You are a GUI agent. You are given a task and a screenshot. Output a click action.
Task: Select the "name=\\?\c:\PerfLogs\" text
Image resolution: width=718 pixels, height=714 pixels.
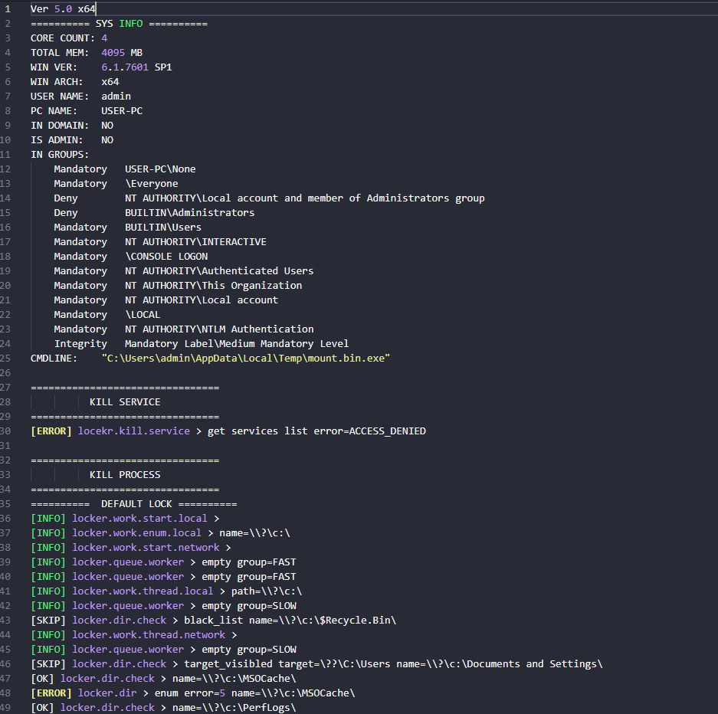(234, 708)
